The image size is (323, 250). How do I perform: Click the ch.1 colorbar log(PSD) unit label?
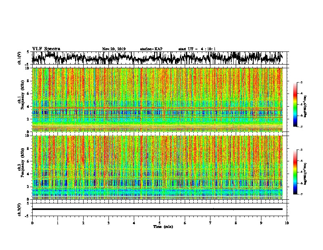305,107
